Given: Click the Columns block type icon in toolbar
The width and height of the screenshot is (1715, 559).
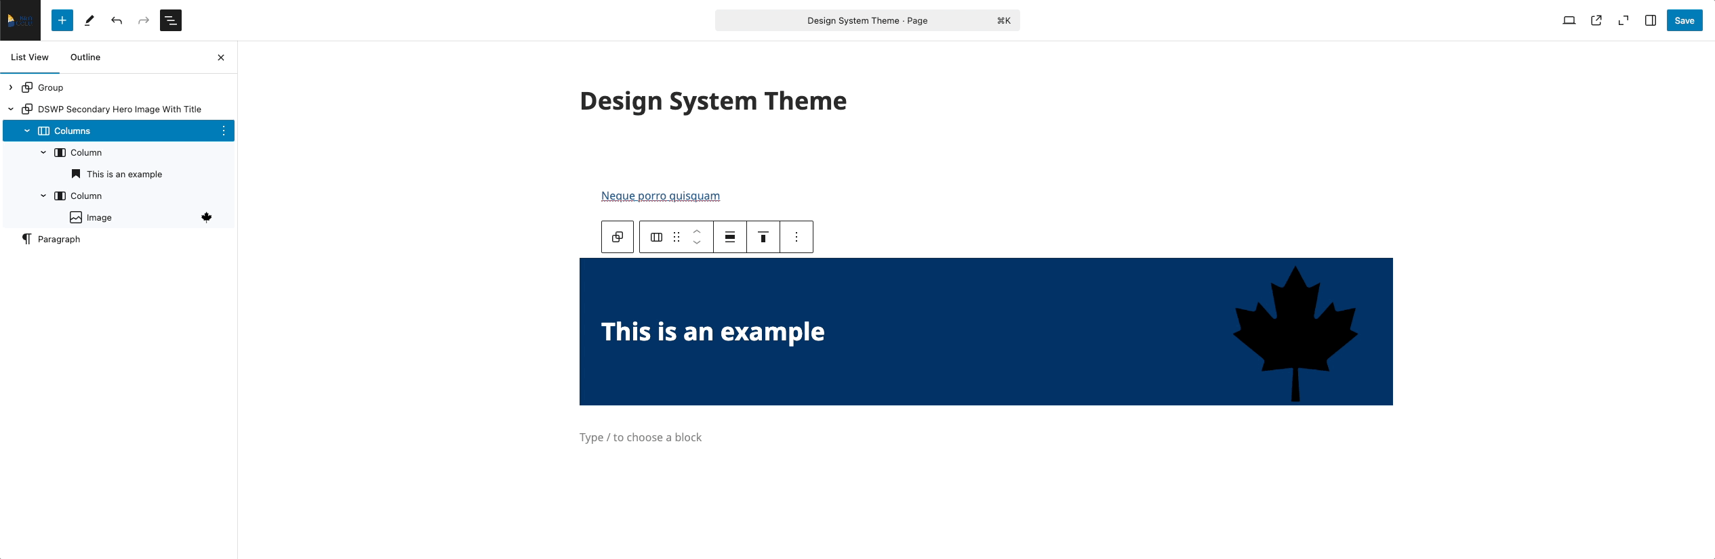Looking at the screenshot, I should (x=656, y=237).
